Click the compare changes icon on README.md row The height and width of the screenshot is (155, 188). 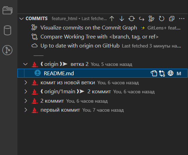162,73
